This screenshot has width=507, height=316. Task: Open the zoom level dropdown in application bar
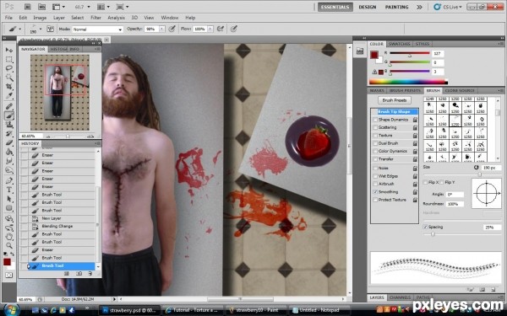[x=89, y=7]
